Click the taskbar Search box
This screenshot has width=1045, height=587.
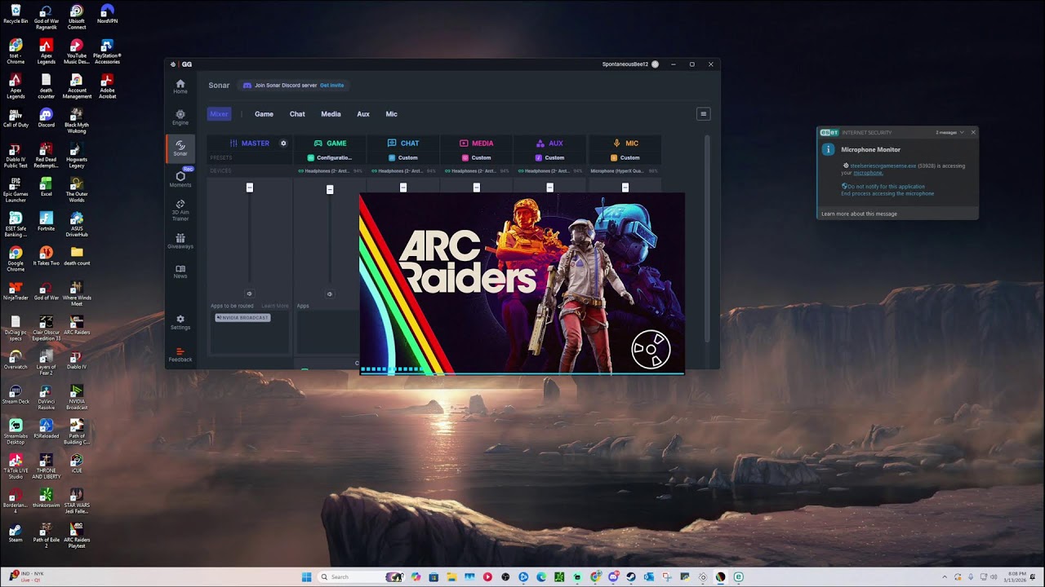pyautogui.click(x=362, y=577)
